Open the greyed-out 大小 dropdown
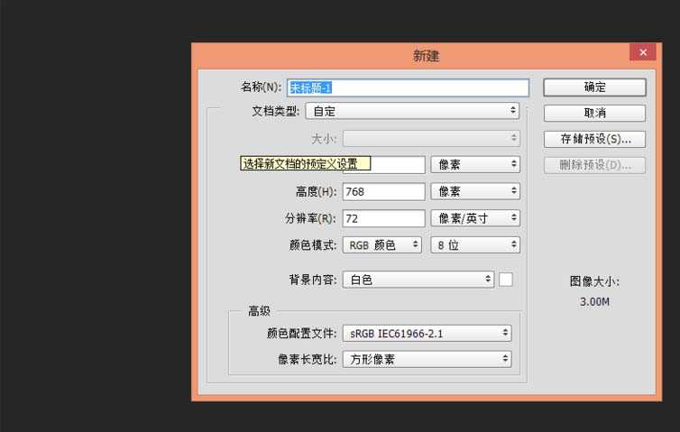 point(431,139)
